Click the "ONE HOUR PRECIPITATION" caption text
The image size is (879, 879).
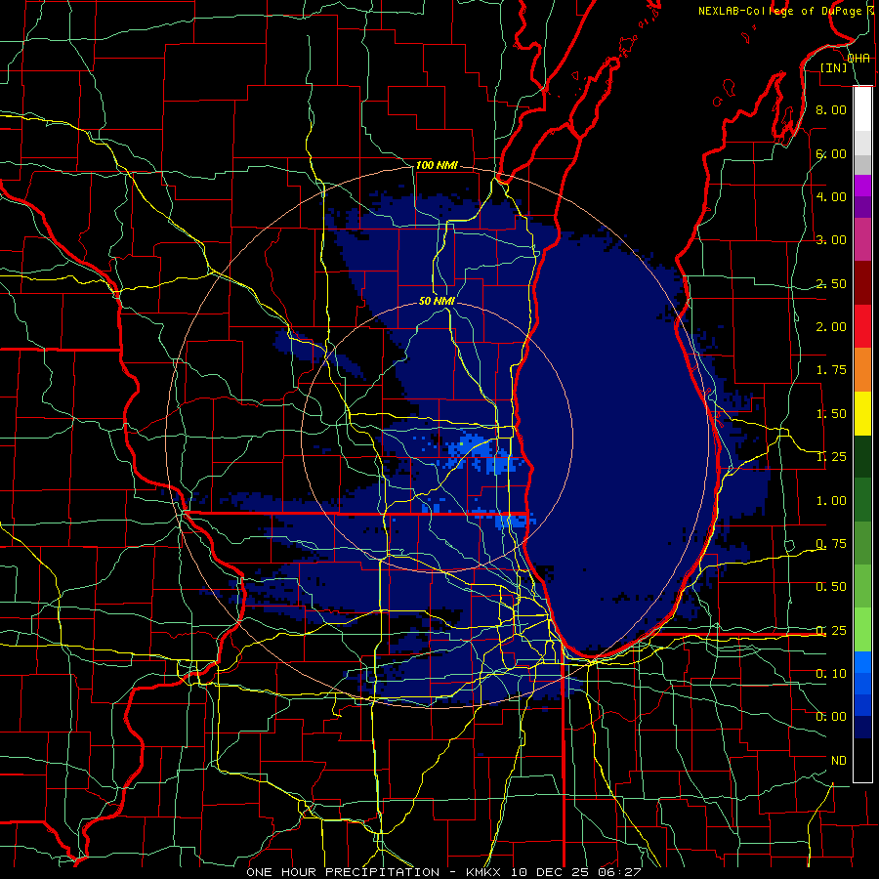point(343,872)
